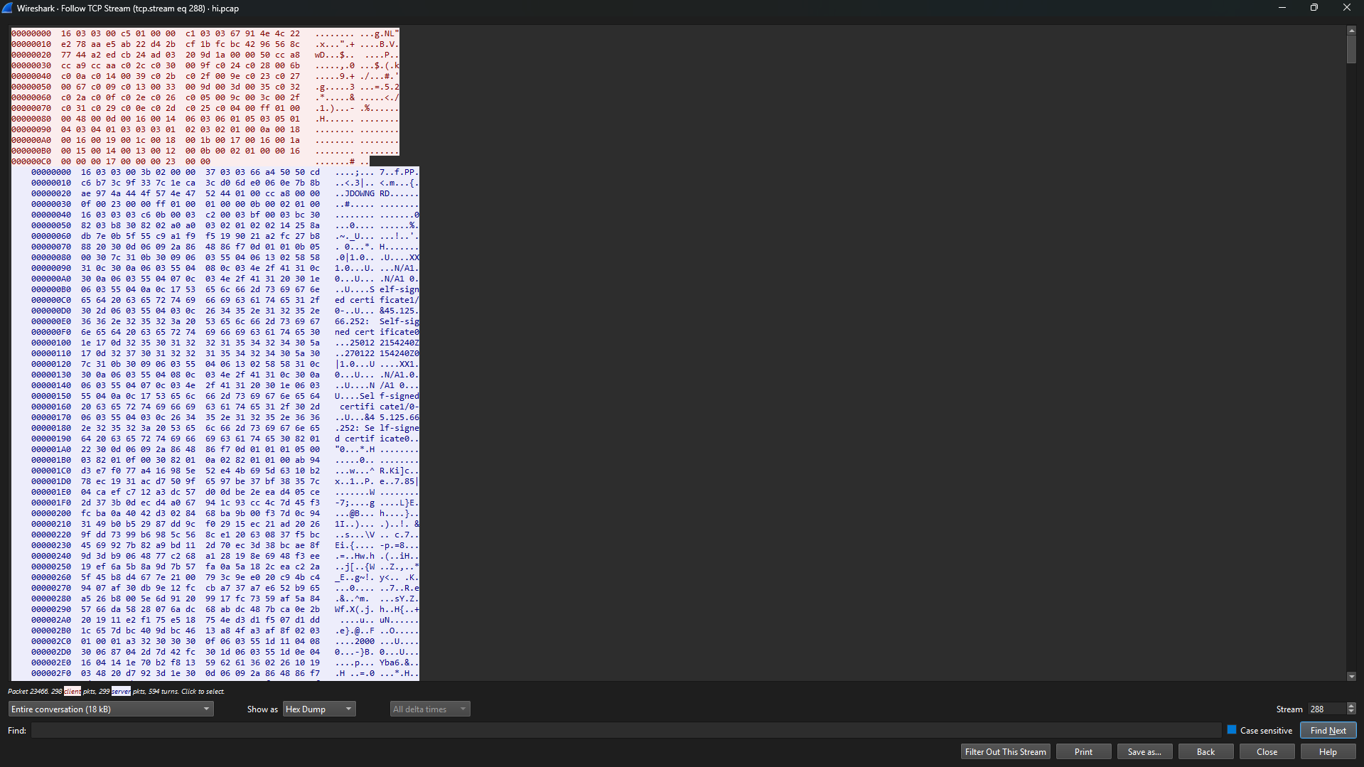Viewport: 1364px width, 767px height.
Task: Click the scrollbar down arrow of hex view
Action: 1351,676
